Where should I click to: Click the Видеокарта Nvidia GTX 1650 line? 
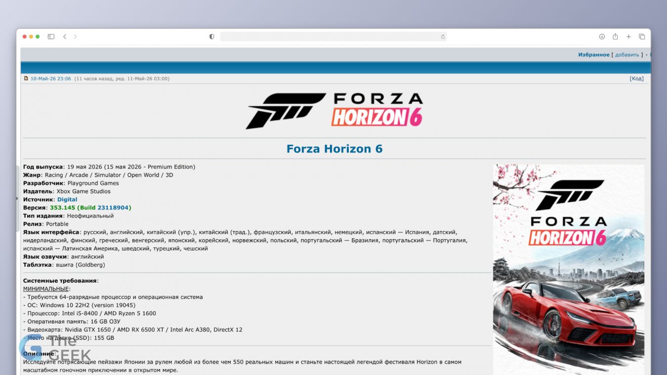click(x=133, y=330)
